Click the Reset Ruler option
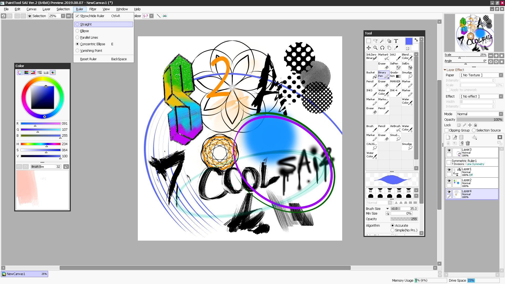Screen dimensions: 505x284 [x=88, y=59]
